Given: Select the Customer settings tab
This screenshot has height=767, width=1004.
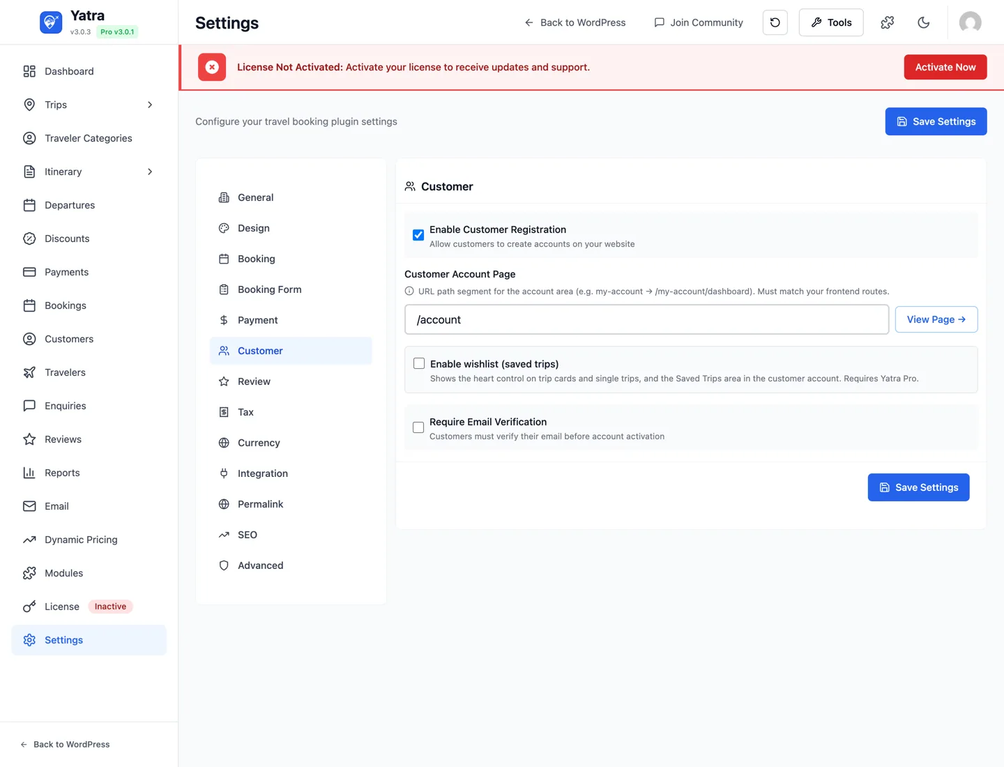Looking at the screenshot, I should [291, 351].
